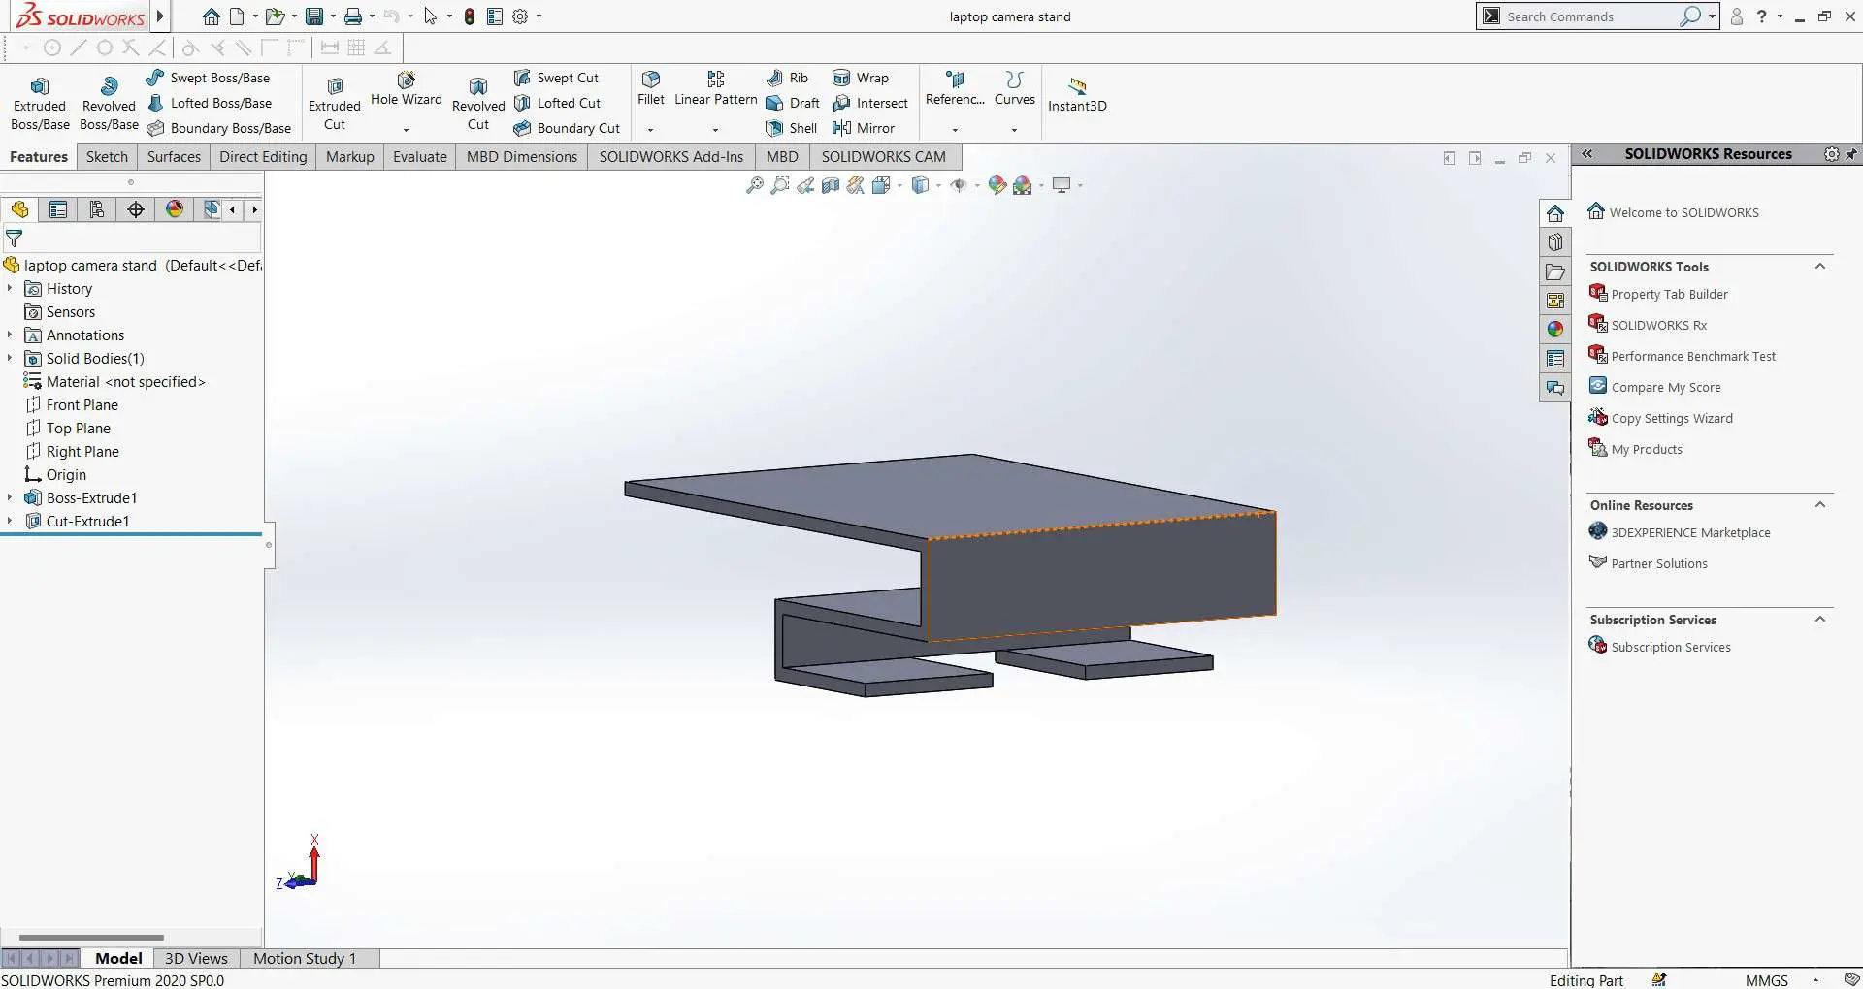The height and width of the screenshot is (989, 1863).
Task: Select the Shell tool
Action: [792, 128]
